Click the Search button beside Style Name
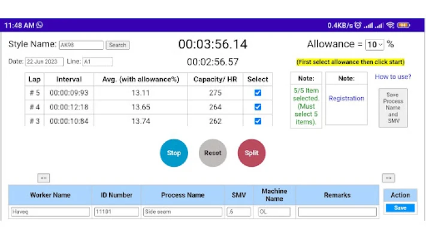Screen dimensions: 426x239 click(x=117, y=45)
